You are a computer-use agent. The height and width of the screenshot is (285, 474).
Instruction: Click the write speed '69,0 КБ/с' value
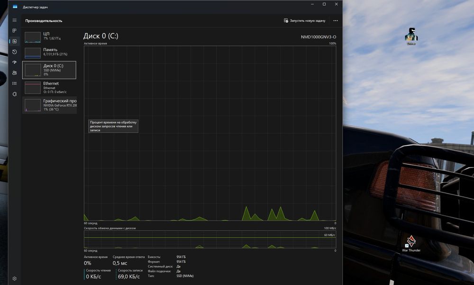pyautogui.click(x=129, y=276)
